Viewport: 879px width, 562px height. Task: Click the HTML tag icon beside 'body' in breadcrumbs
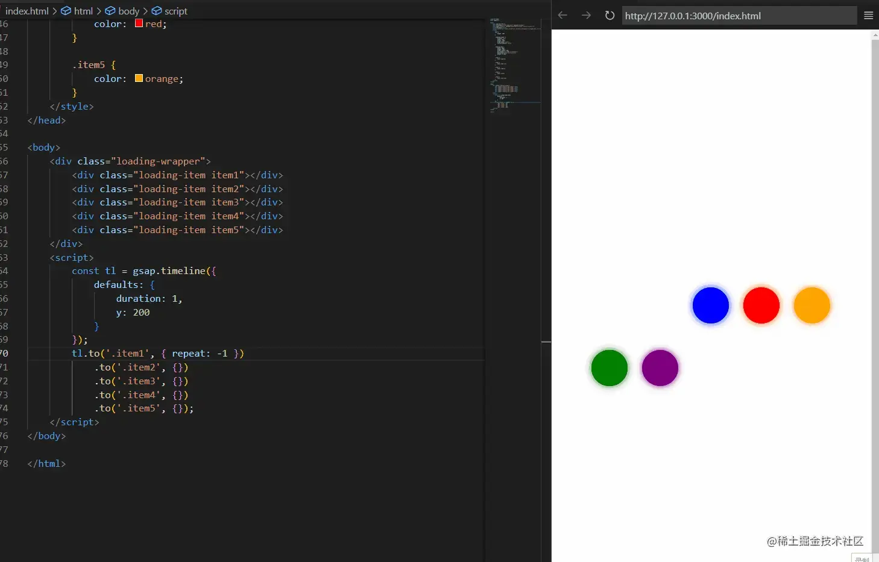(x=109, y=11)
